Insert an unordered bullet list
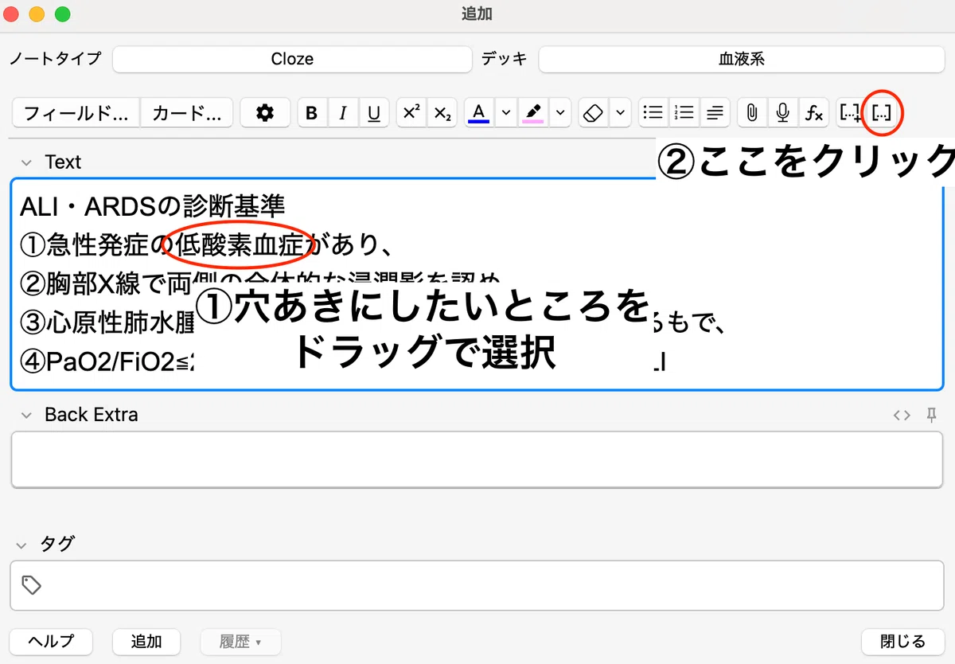The height and width of the screenshot is (664, 955). pyautogui.click(x=653, y=113)
